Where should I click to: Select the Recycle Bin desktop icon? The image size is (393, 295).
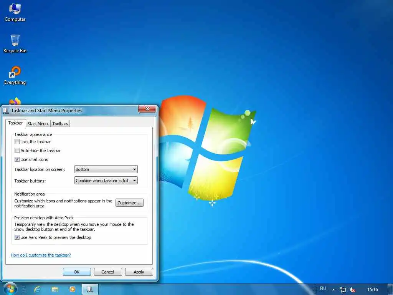[x=15, y=44]
